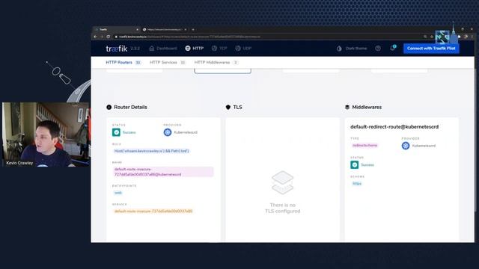Click the Kubernetescrd provider icon in Router Details
The image size is (479, 269).
[168, 132]
